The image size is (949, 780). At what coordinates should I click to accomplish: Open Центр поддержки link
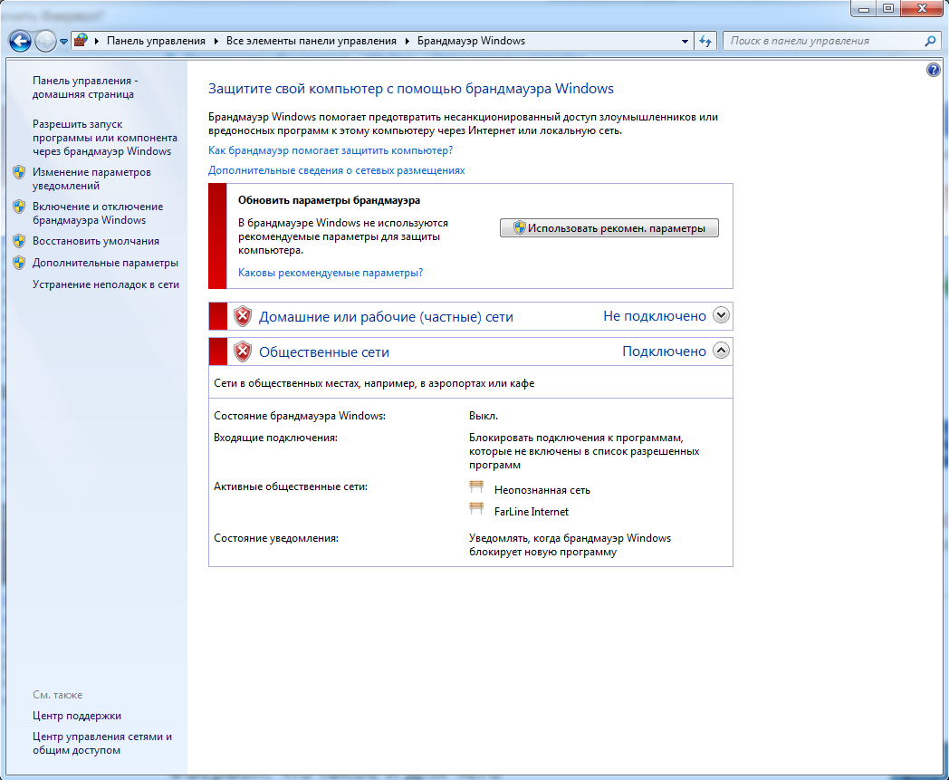tap(77, 716)
